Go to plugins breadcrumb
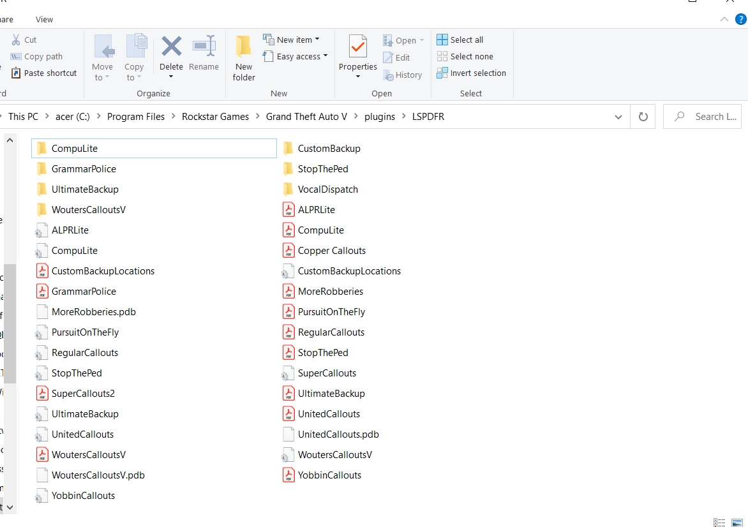Screen dimensions: 748x527 coord(380,116)
